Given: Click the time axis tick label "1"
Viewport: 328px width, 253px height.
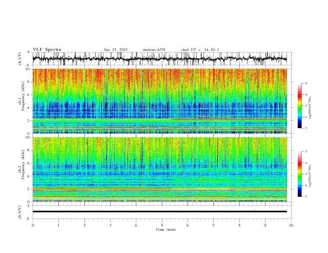Looking at the screenshot, I should (58, 225).
